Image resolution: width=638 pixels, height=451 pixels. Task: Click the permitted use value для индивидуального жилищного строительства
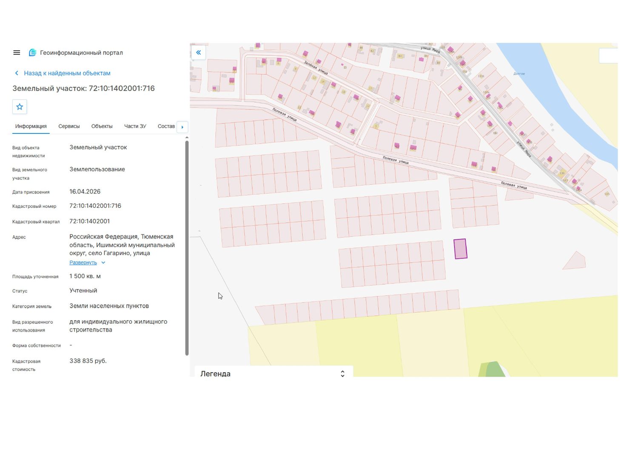(x=118, y=326)
